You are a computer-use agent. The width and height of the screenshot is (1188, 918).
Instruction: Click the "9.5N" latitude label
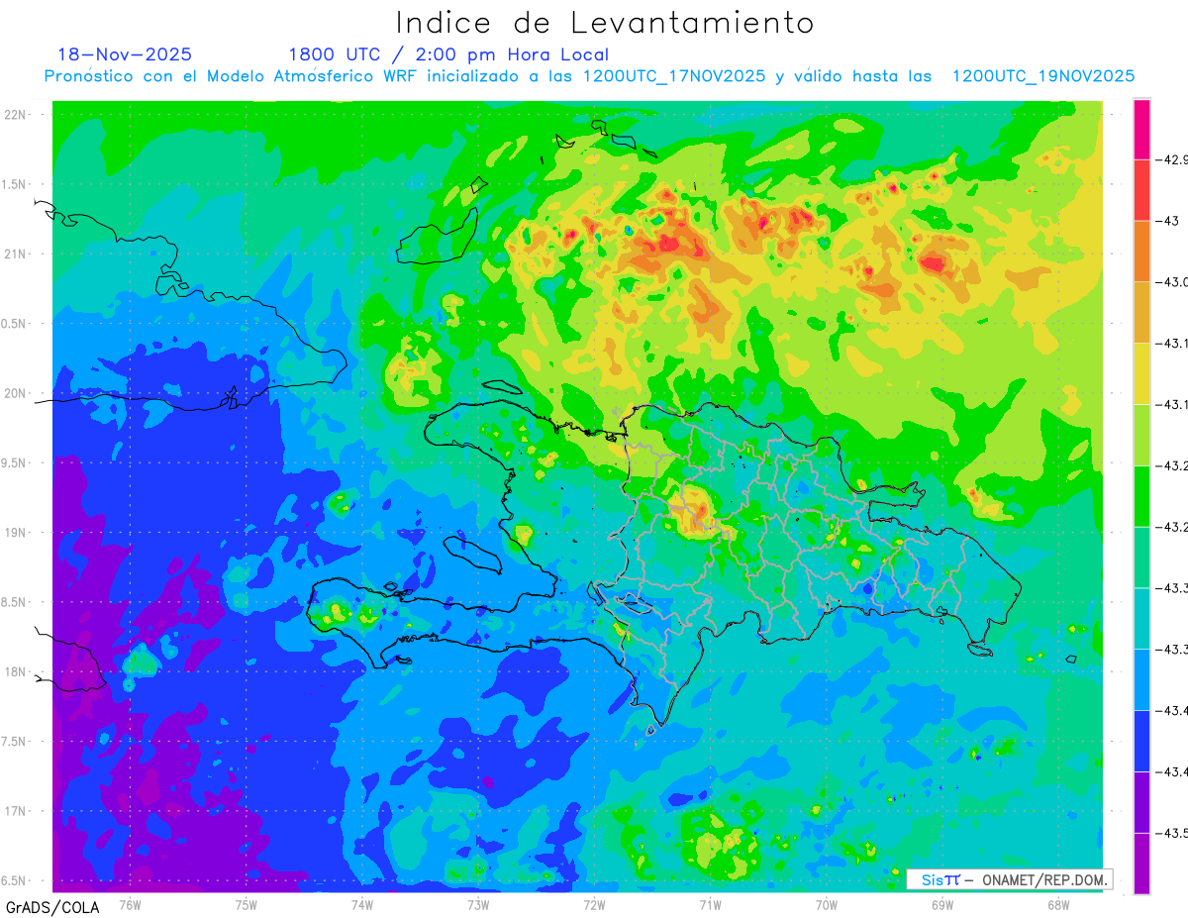(x=14, y=462)
